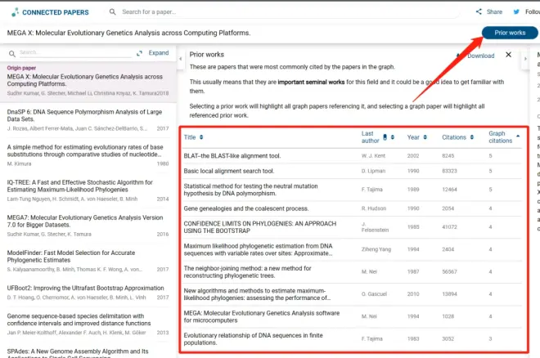Sort by Last author arrows
This screenshot has width=540, height=358.
coord(393,137)
